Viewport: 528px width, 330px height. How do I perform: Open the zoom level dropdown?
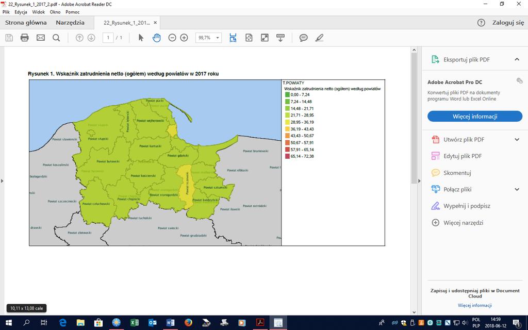[x=218, y=38]
